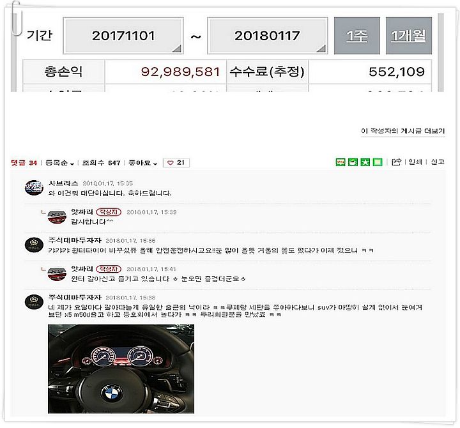Select the 1개월 period button
This screenshot has width=460, height=428.
[409, 36]
